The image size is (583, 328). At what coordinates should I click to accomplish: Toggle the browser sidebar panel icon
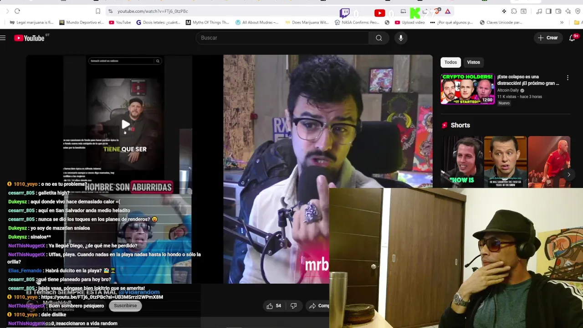(x=548, y=11)
